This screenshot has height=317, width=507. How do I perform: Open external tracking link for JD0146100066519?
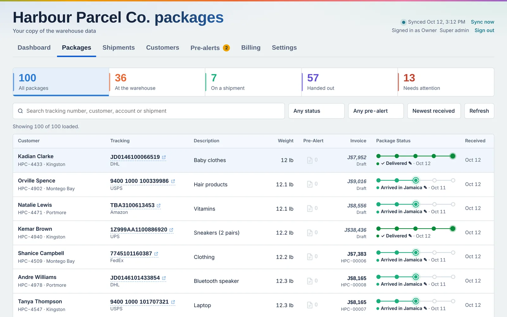[x=164, y=157]
